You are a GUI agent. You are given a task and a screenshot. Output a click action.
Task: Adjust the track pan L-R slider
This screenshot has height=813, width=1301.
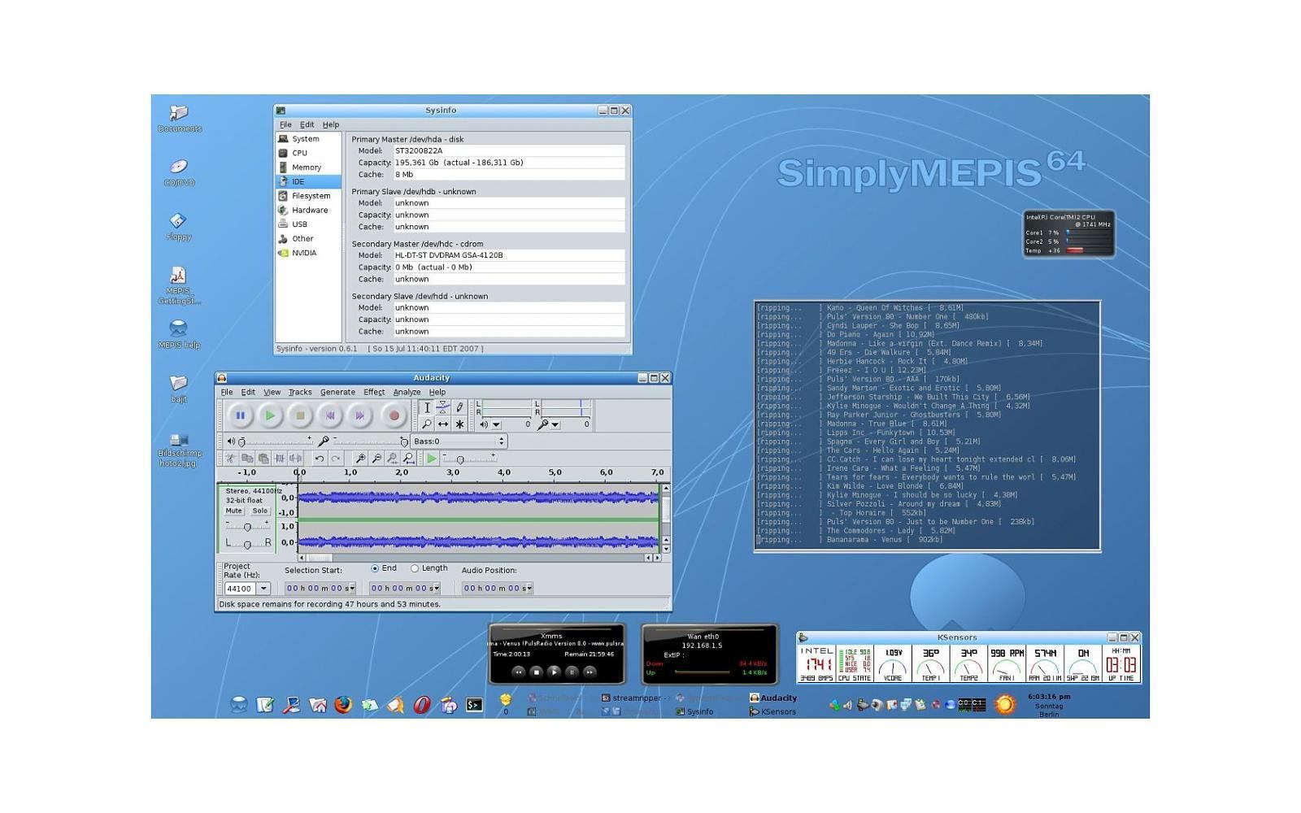247,545
